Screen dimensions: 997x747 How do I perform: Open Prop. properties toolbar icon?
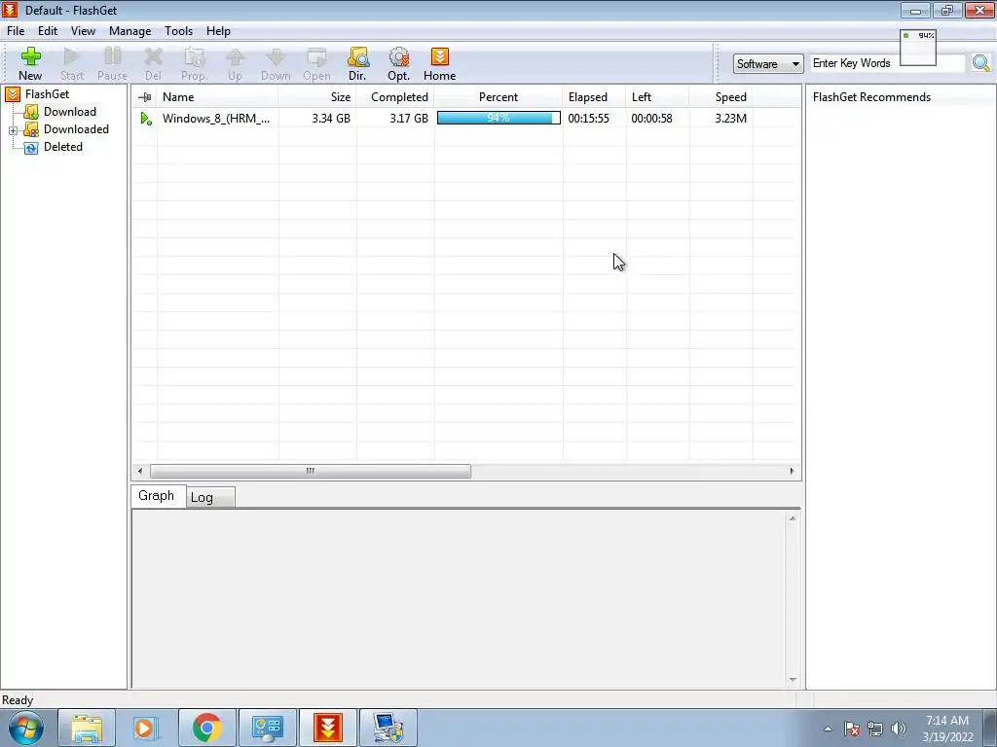(194, 63)
